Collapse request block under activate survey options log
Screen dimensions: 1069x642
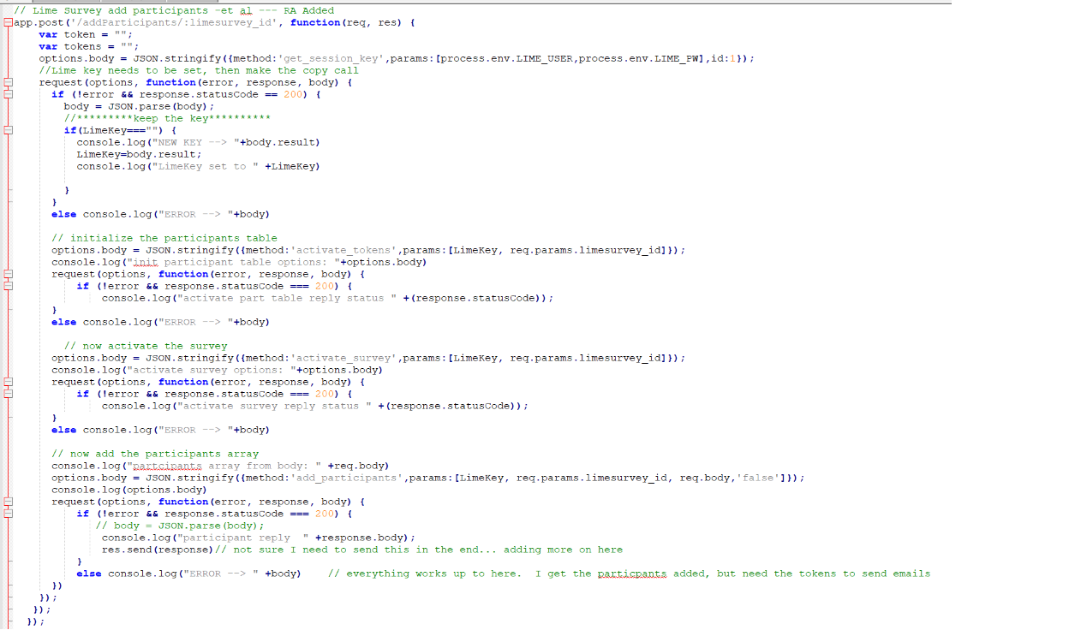8,382
